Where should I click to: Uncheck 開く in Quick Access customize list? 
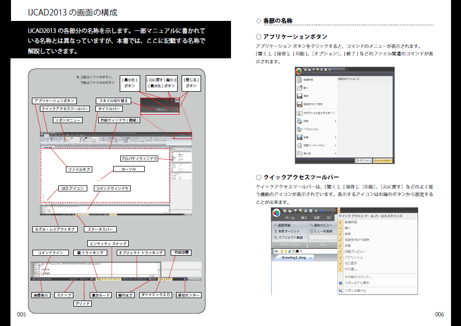coord(340,228)
